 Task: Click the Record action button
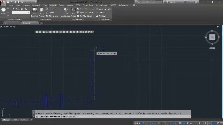tap(3, 11)
